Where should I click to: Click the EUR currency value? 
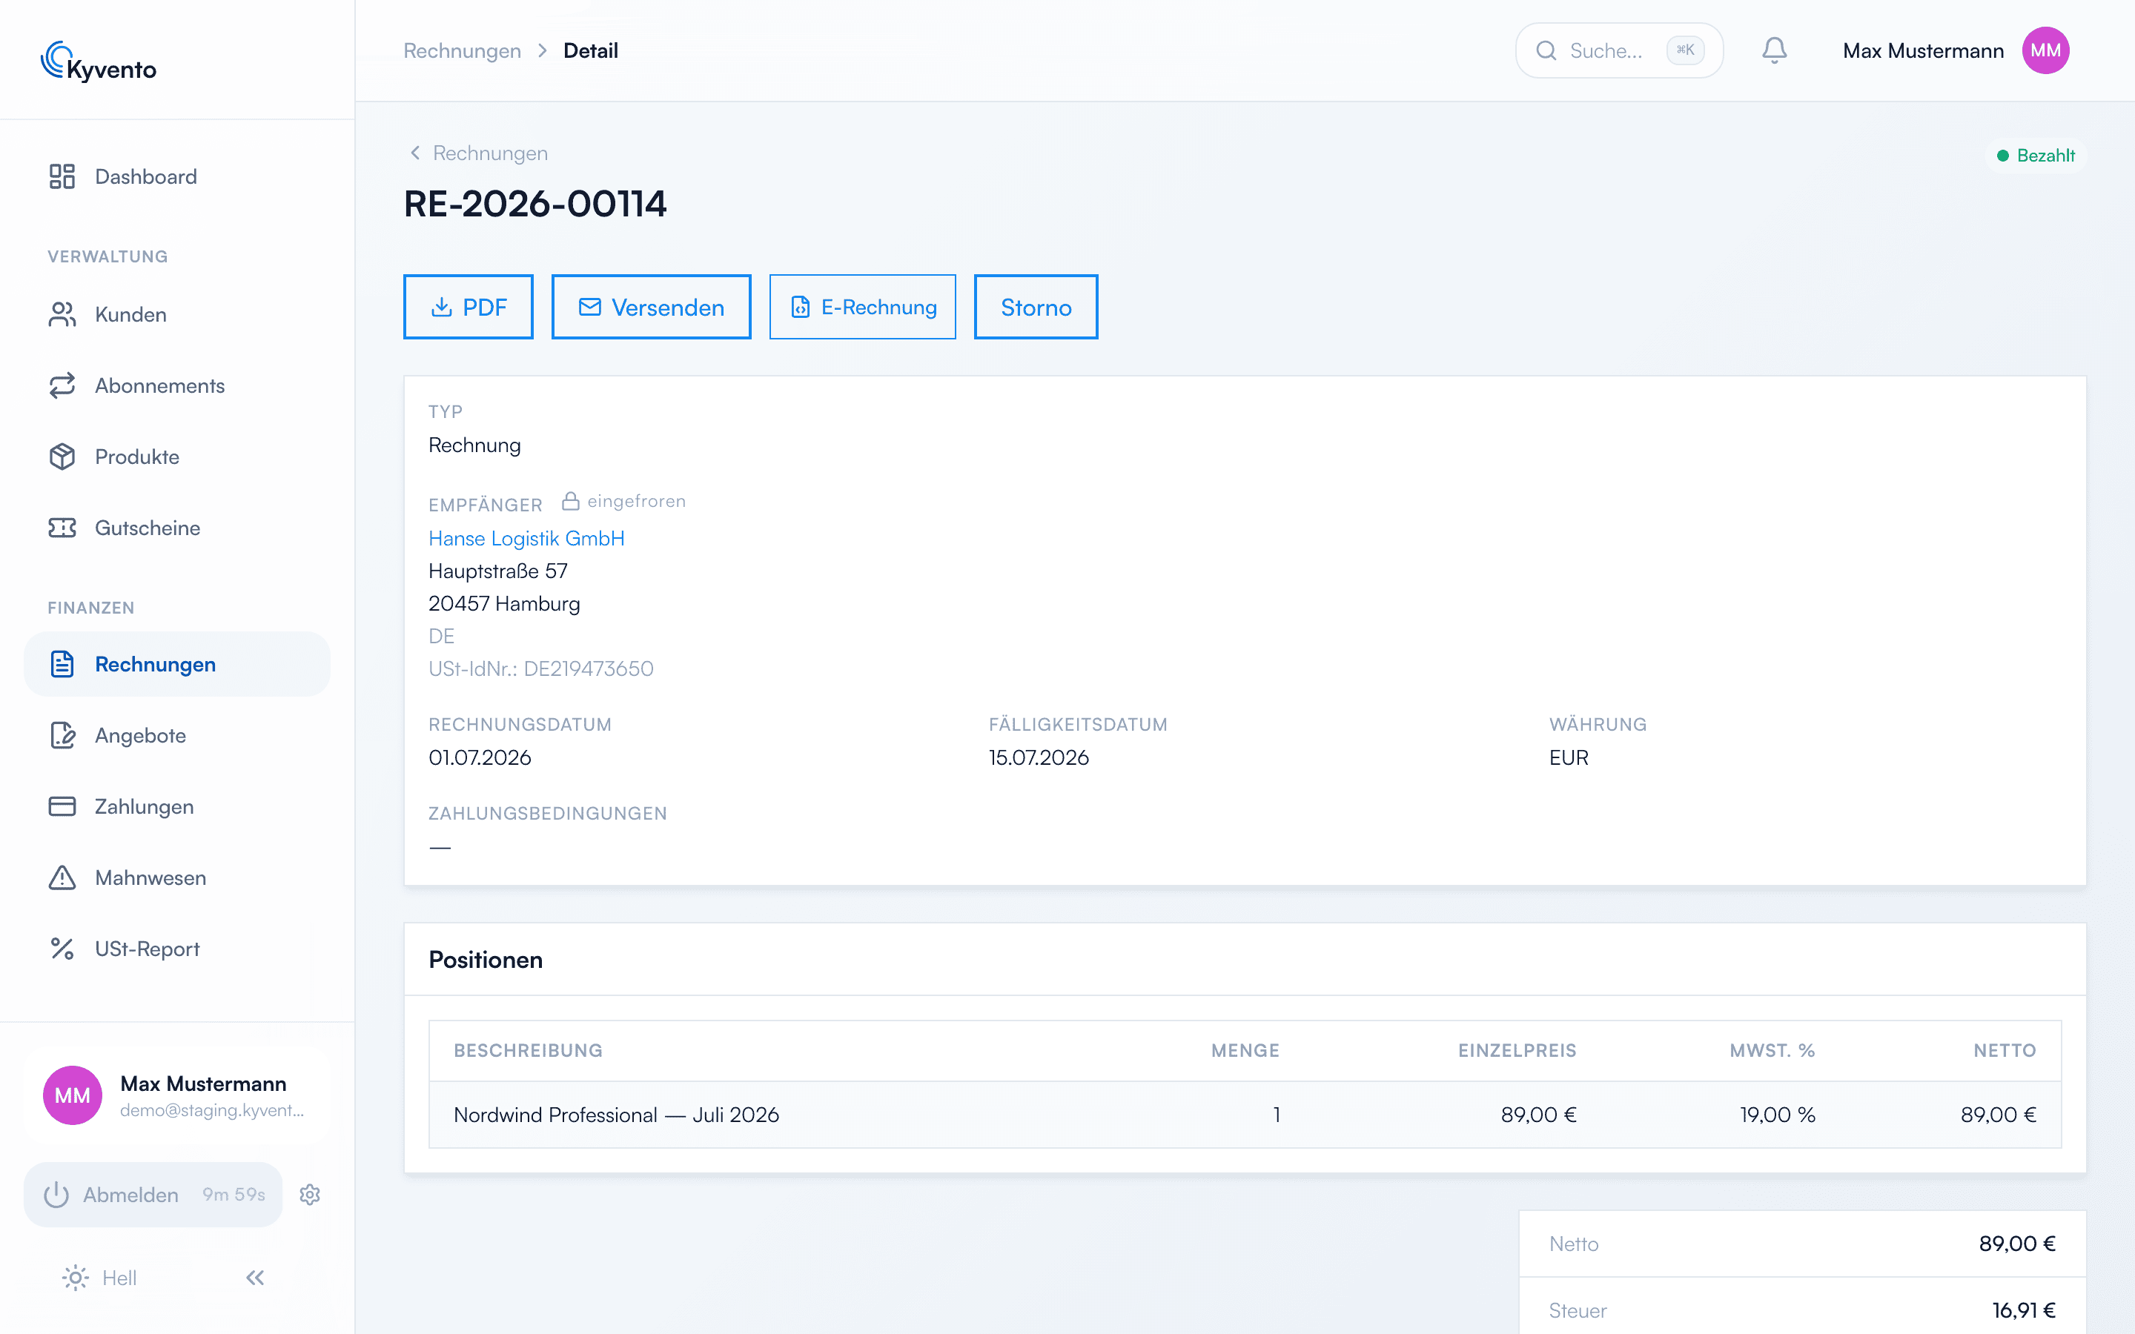1569,757
